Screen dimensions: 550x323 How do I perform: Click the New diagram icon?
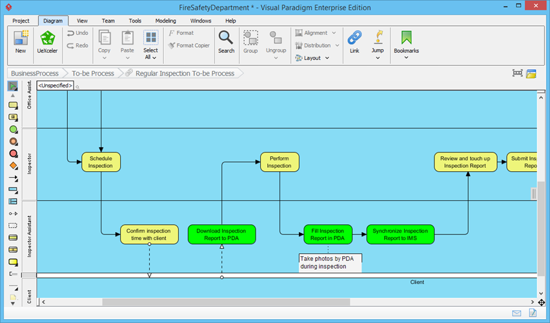(21, 41)
